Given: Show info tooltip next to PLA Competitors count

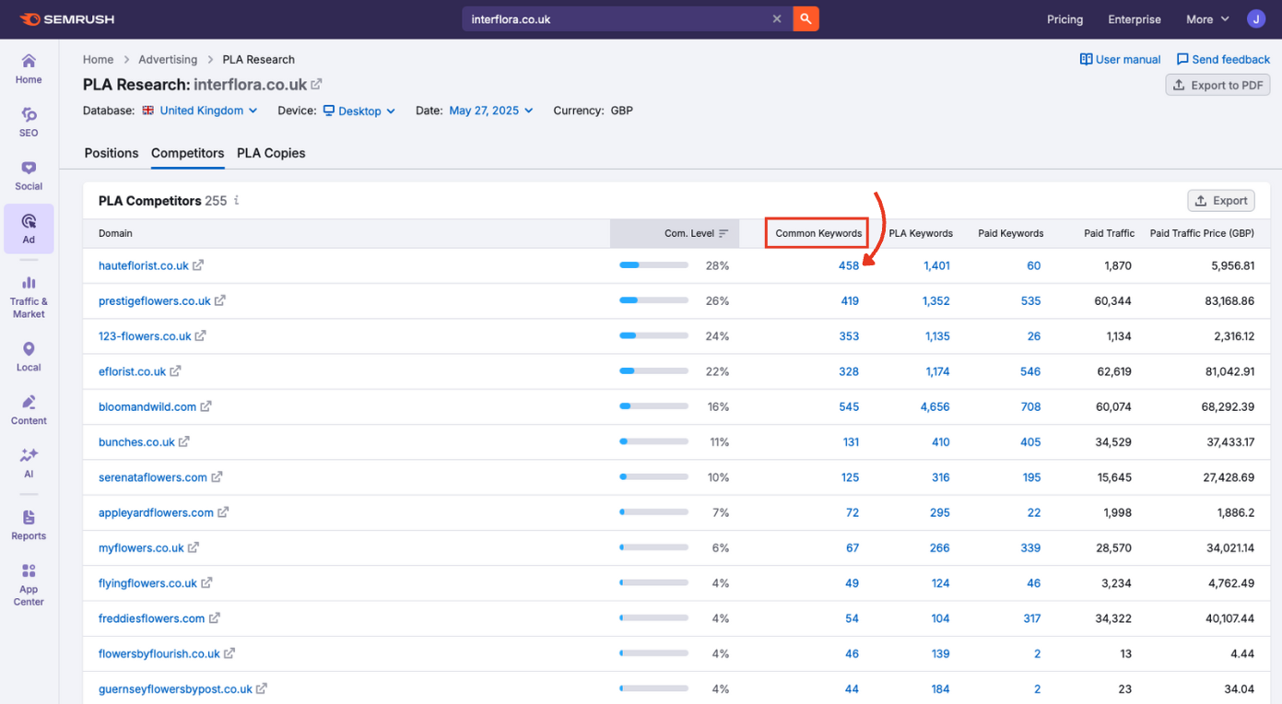Looking at the screenshot, I should tap(237, 200).
